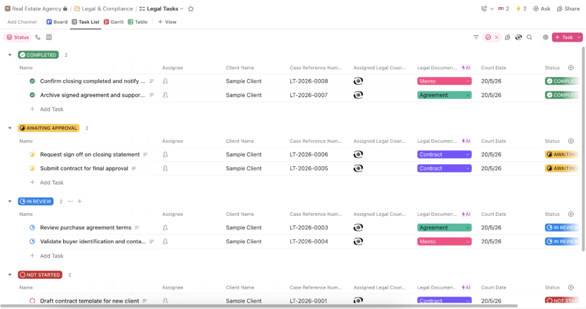Click the Share button
586x309 pixels.
coord(568,8)
